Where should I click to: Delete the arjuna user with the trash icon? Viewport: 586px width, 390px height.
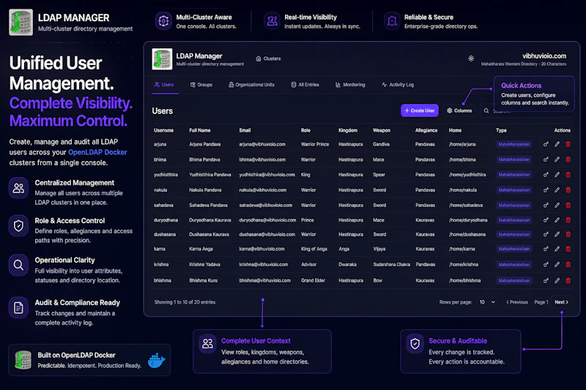tap(568, 144)
